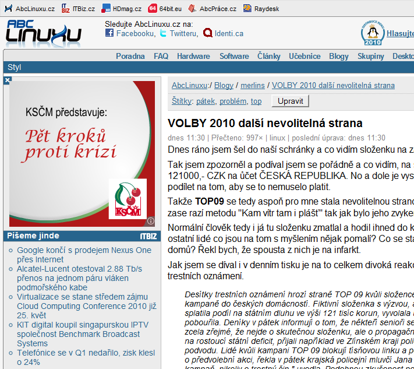This screenshot has width=414, height=369.
Task: Click Styl in the blue bar
Action: 14,67
